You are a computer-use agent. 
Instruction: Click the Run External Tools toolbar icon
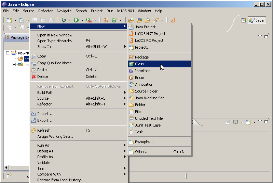pyautogui.click(x=89, y=20)
